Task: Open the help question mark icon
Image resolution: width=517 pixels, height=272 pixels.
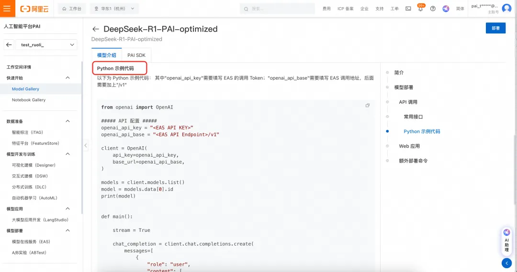Action: (433, 9)
